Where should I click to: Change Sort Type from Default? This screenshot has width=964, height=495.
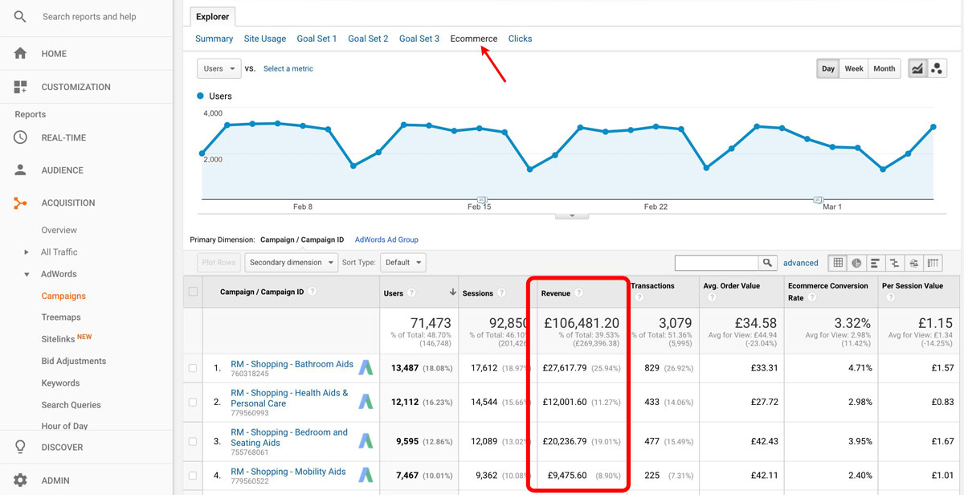402,262
